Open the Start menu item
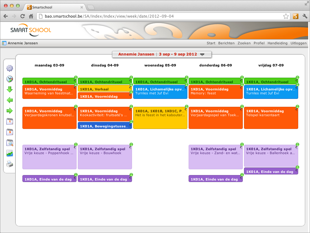This screenshot has width=310, height=233. click(211, 43)
